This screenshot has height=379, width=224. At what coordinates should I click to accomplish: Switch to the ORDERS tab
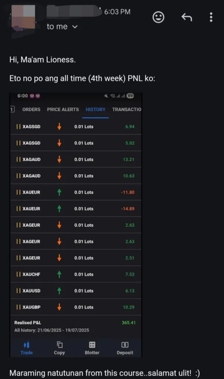(x=31, y=110)
